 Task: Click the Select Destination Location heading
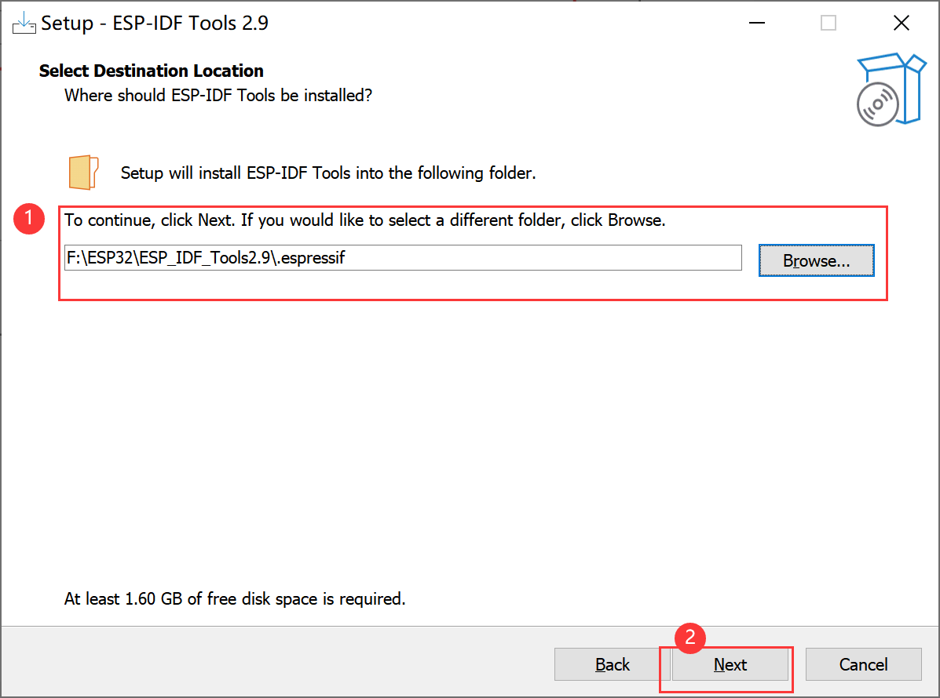tap(151, 71)
